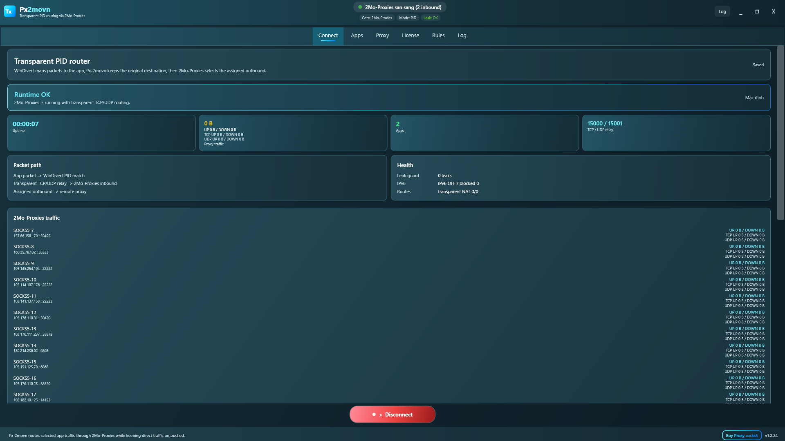Screen dimensions: 785x441
Task: Click the Core: 2Mo-Proxies badge
Action: 377,18
